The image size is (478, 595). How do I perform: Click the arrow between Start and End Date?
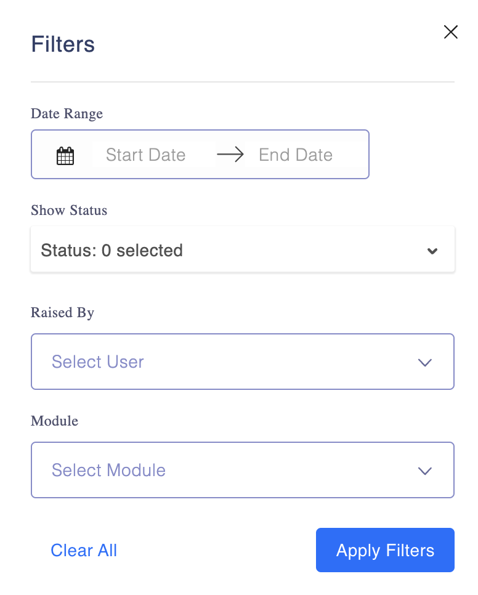(x=230, y=155)
